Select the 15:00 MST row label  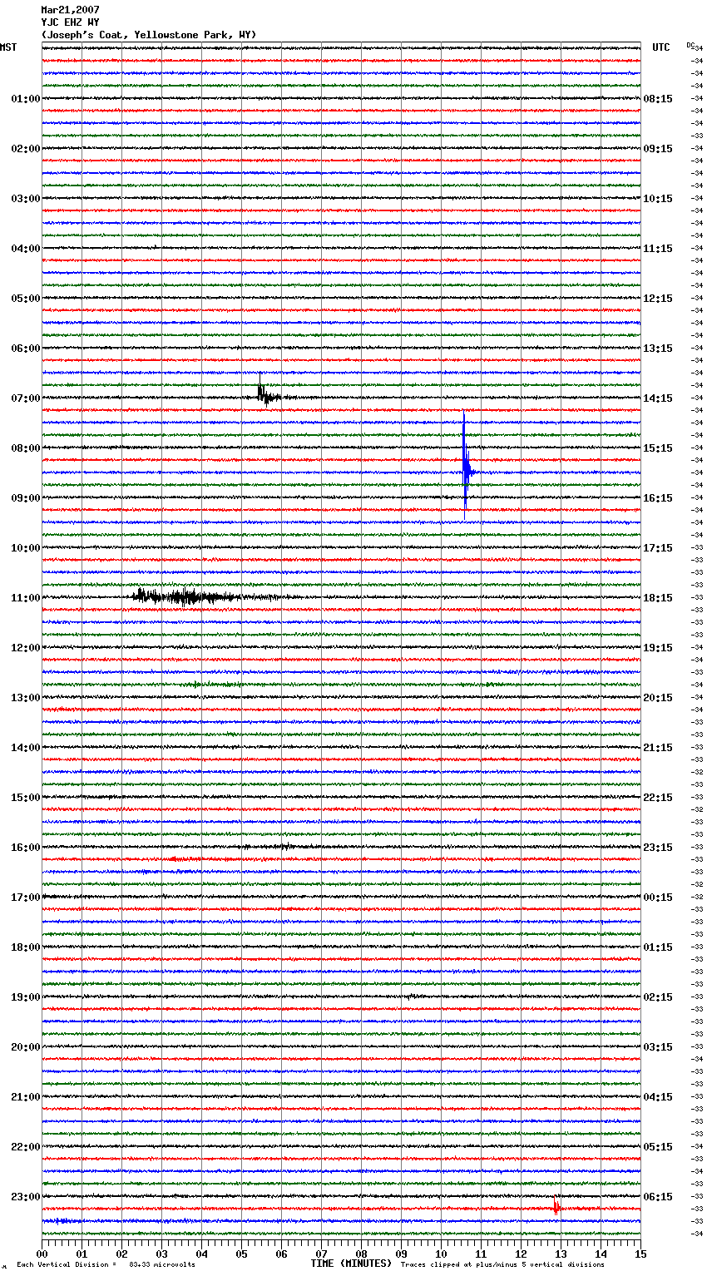pyautogui.click(x=25, y=798)
